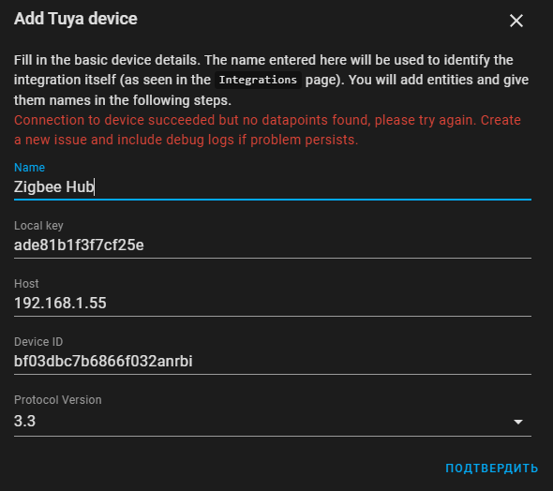Click the red no datapoints error message

(267, 130)
